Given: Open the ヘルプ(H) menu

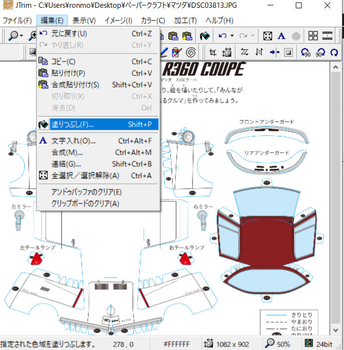Looking at the screenshot, I should point(220,20).
